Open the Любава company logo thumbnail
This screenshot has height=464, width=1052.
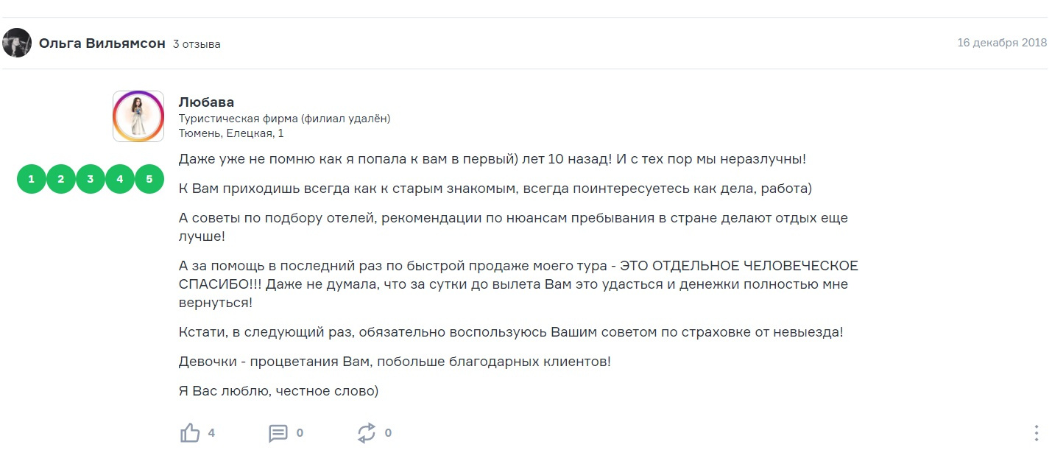tap(138, 116)
